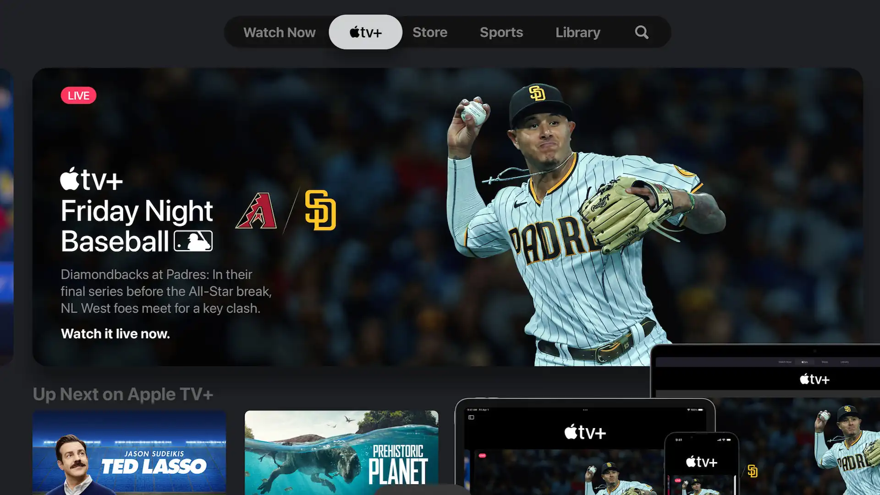Click the MLB logo beside Baseball
Screen dimensions: 880x495
coord(193,241)
